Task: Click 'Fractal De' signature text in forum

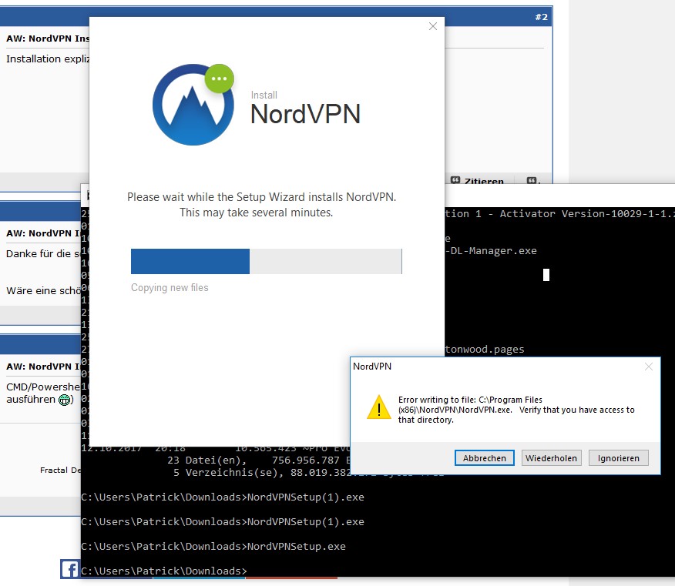Action: click(x=60, y=470)
